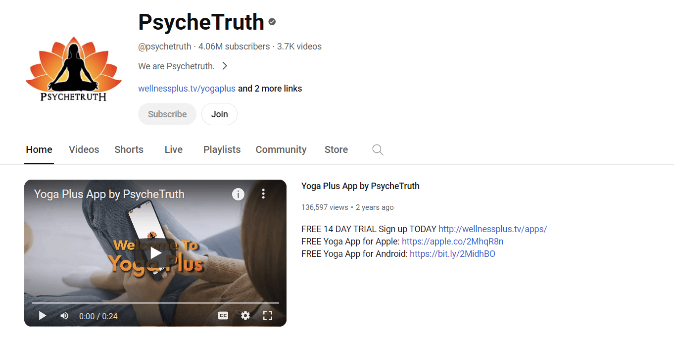Open the wellnessplus.tv/yogaplus link
674x340 pixels.
click(x=187, y=88)
